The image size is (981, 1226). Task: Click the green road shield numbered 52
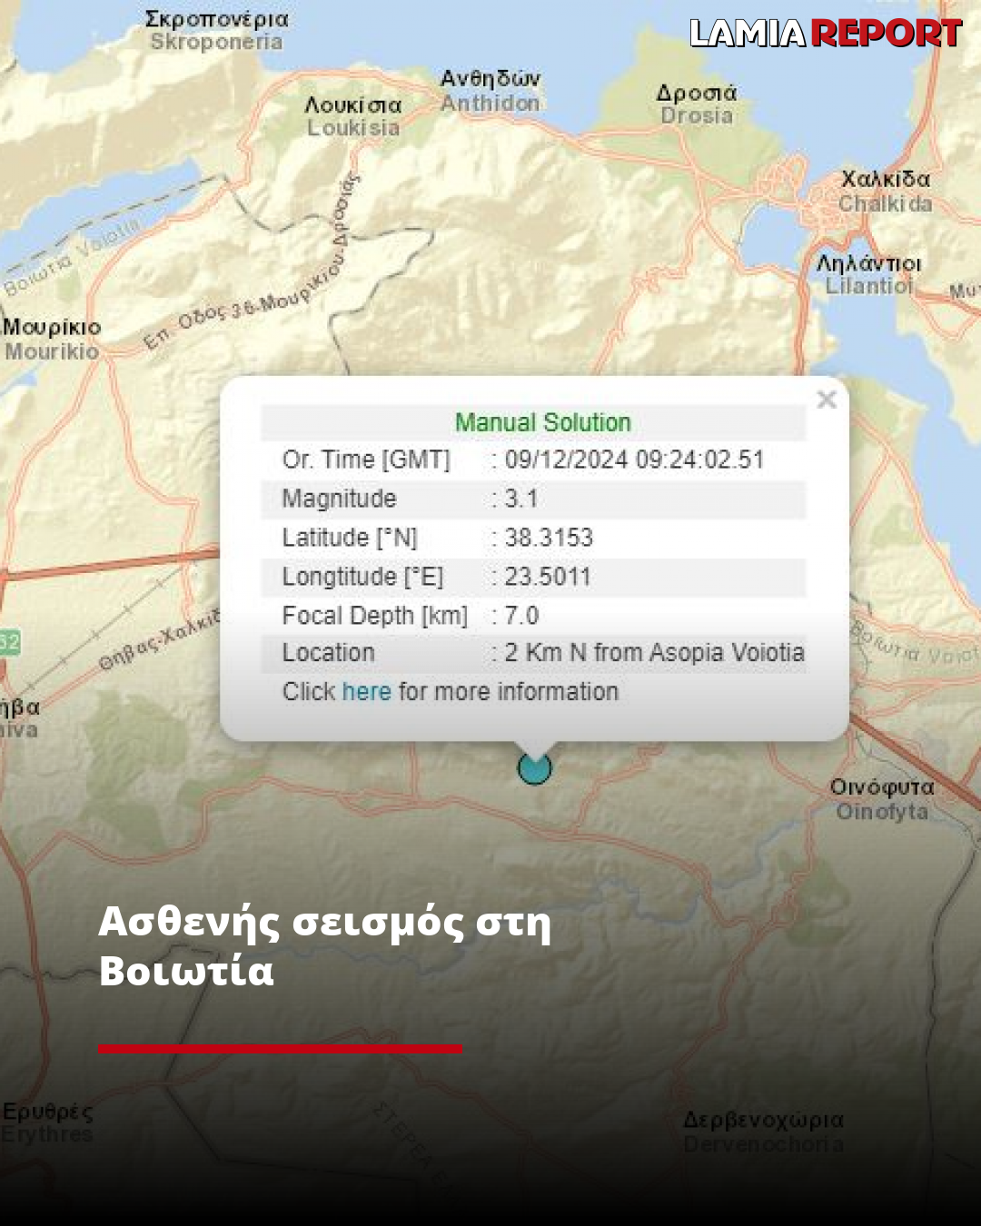click(8, 643)
